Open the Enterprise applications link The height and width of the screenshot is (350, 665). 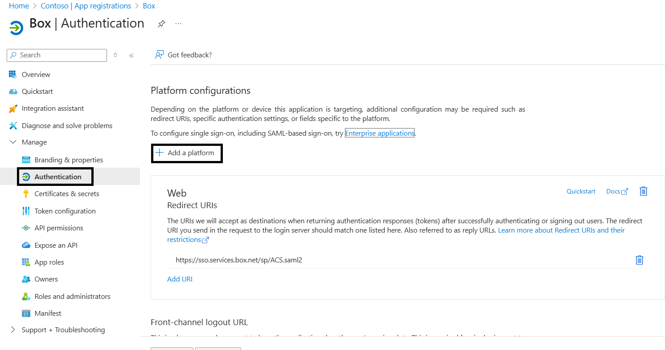pyautogui.click(x=379, y=133)
